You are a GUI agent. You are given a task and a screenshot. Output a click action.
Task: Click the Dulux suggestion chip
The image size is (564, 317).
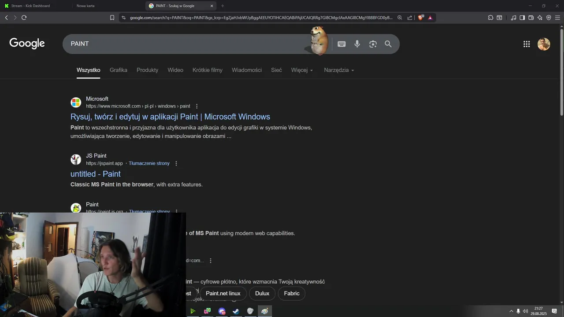(262, 294)
